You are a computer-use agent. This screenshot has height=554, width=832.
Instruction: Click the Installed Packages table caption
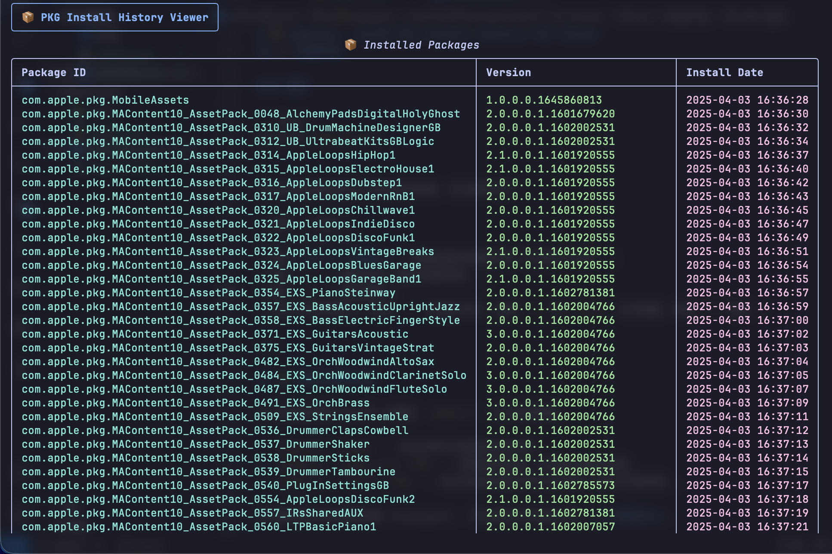coord(421,45)
